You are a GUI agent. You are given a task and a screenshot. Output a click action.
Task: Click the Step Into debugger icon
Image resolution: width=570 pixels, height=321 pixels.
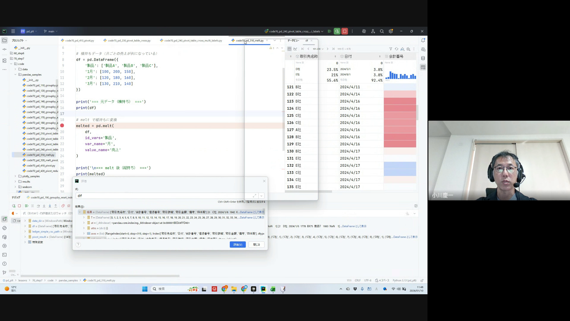point(44,206)
